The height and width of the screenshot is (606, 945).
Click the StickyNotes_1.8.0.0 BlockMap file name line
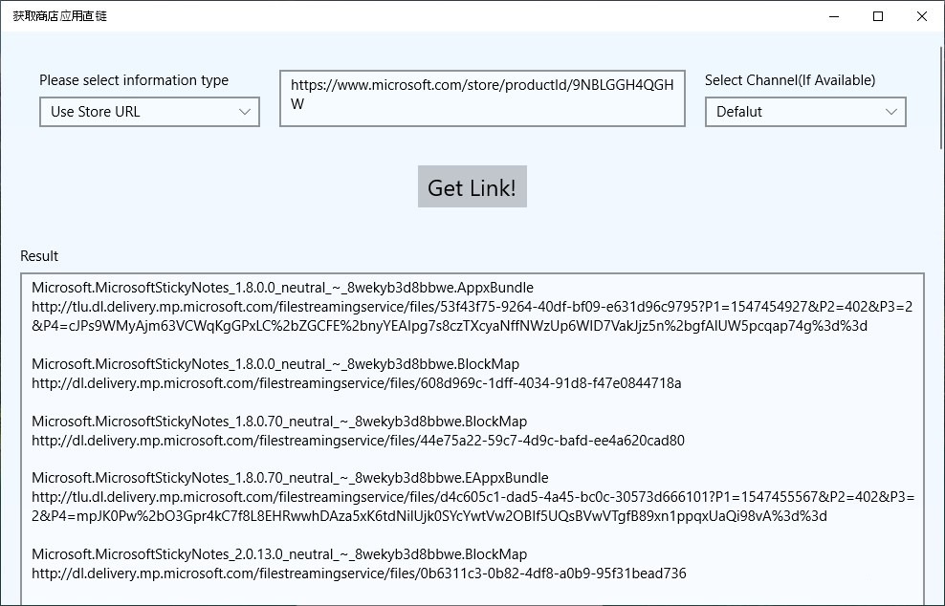(x=275, y=364)
